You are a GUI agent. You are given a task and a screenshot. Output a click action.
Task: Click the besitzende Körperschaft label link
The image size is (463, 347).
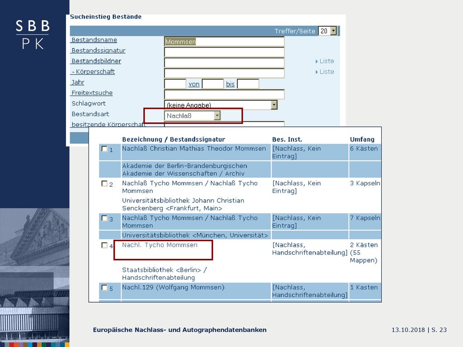(x=108, y=124)
